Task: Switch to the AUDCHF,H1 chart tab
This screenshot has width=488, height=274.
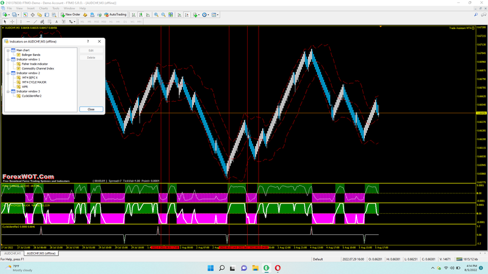Action: 12,253
